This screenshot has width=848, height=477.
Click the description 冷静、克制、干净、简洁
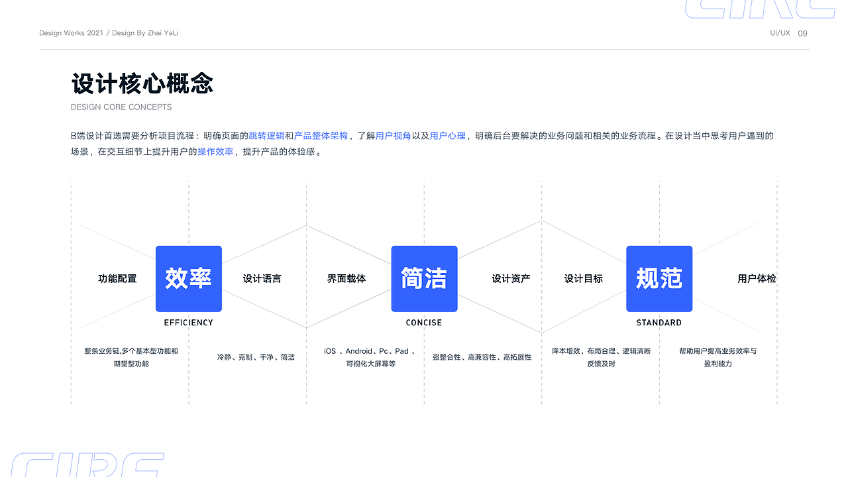tap(256, 357)
